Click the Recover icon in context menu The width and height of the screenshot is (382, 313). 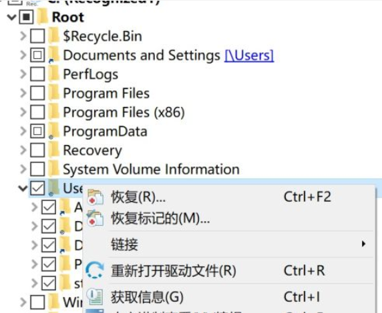95,197
